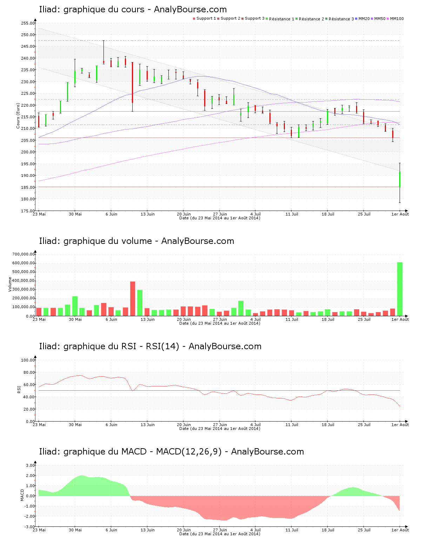421x544 pixels.
Task: Click the 'Volume' vertical axis label
Action: pos(10,284)
